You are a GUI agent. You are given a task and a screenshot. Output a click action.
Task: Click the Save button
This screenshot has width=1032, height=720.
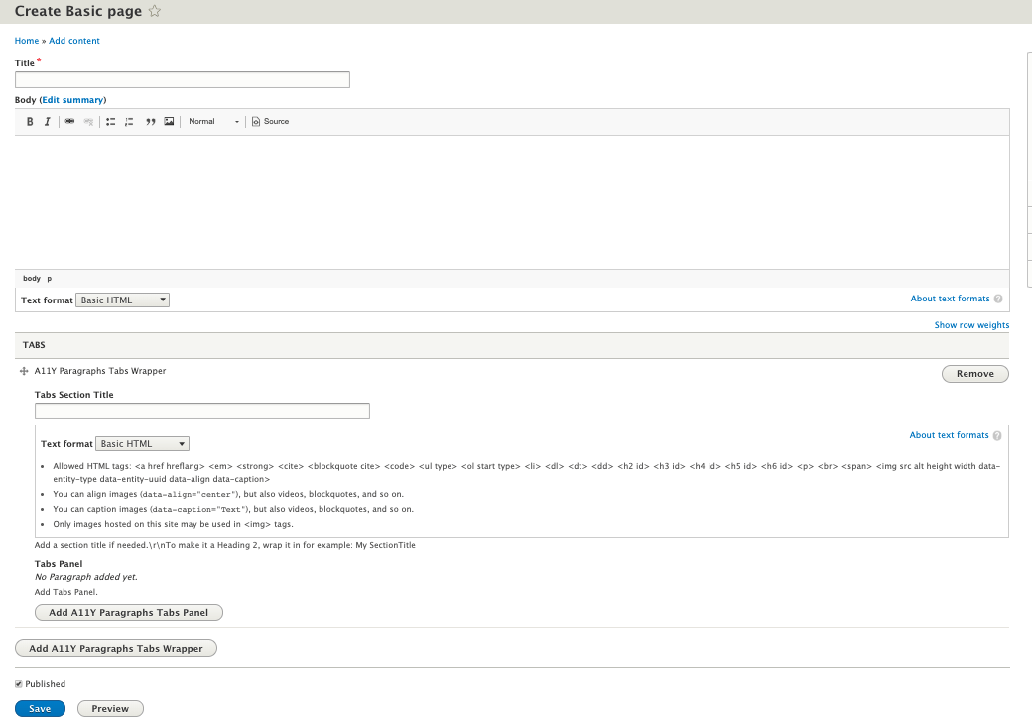tap(40, 708)
